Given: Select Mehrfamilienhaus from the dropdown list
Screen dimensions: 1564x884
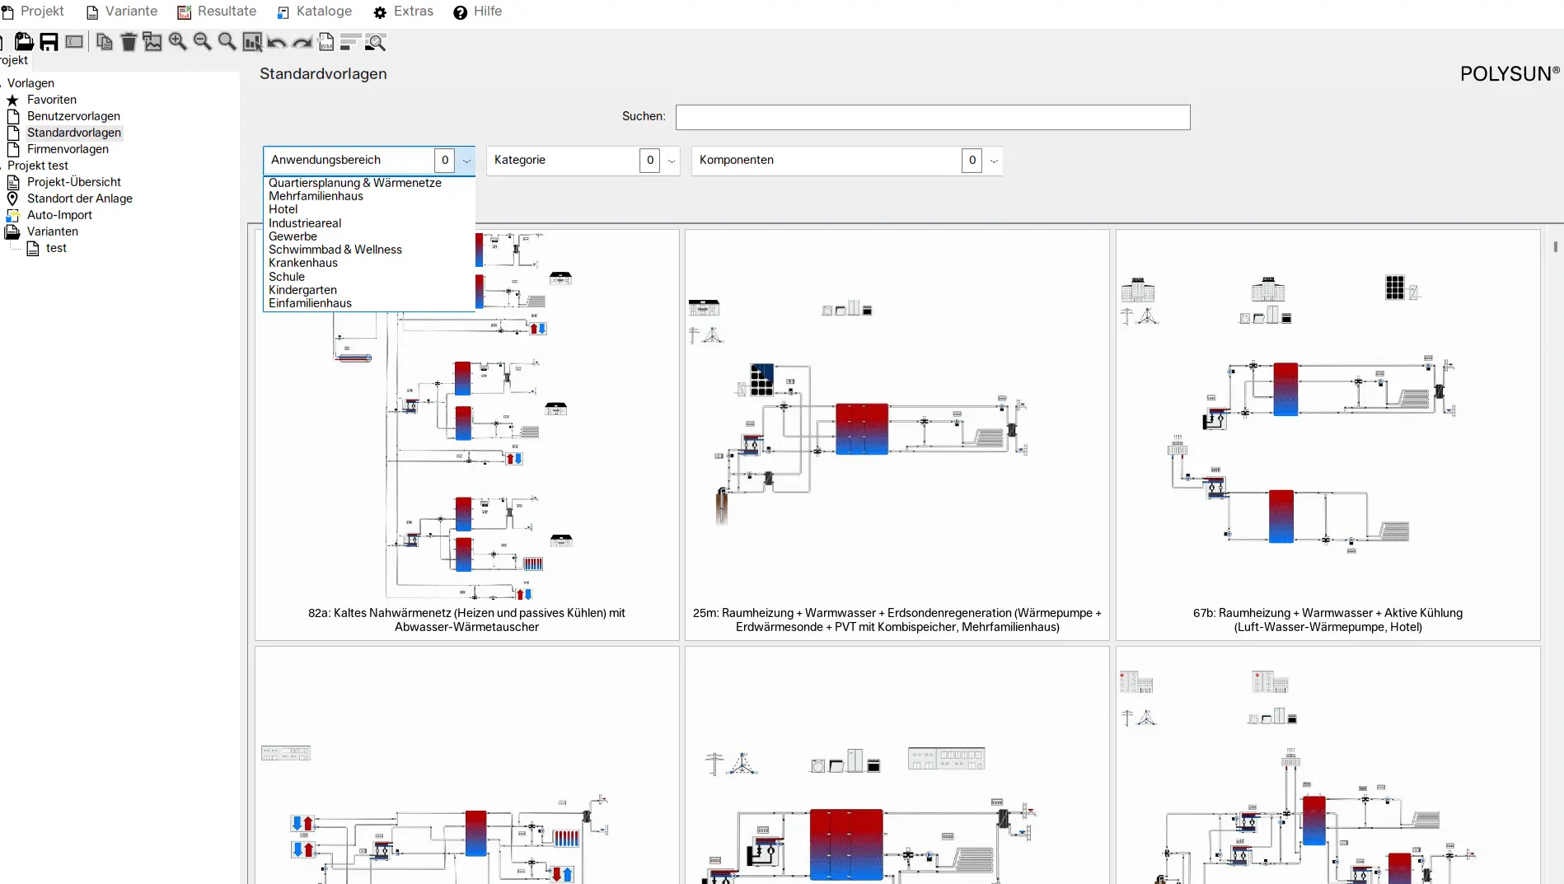Looking at the screenshot, I should tap(316, 196).
